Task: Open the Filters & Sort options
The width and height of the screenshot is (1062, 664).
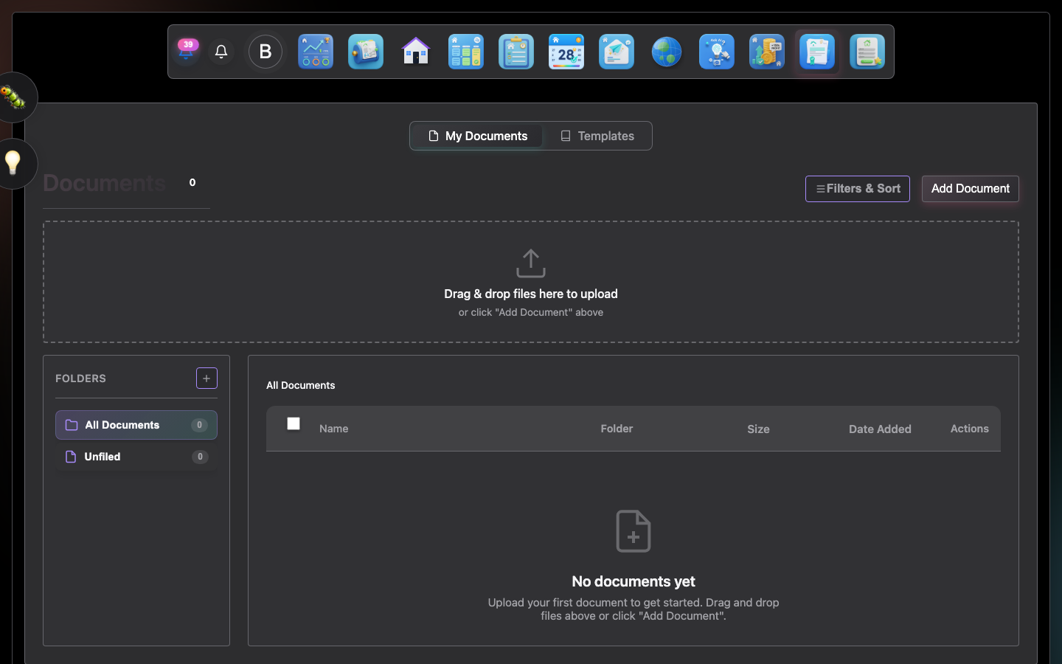Action: pos(857,189)
